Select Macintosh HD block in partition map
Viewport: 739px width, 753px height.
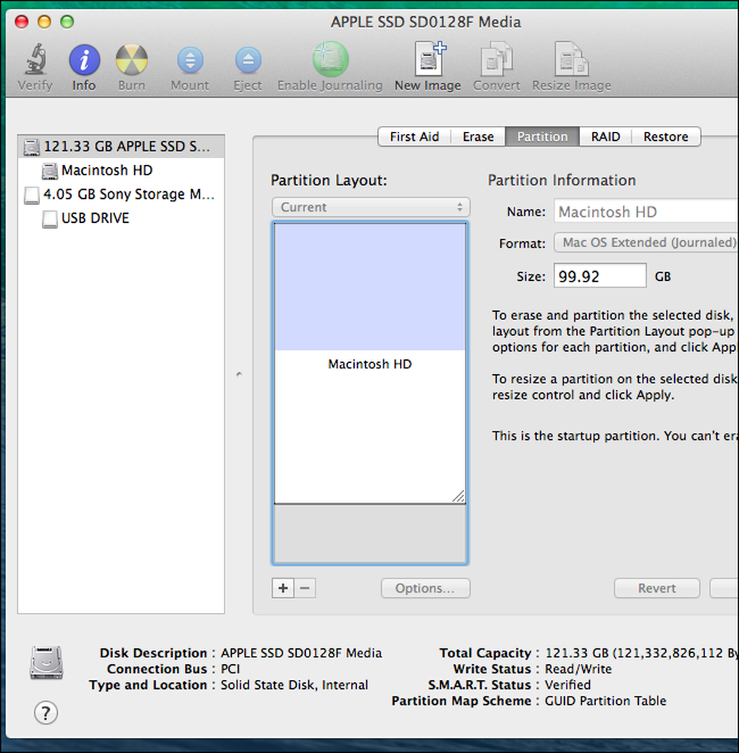[x=370, y=364]
